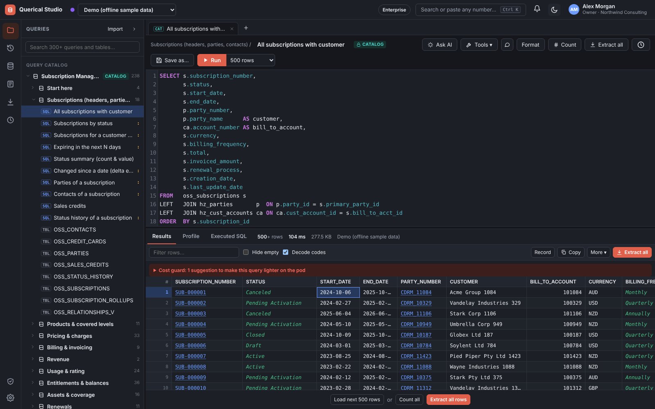Switch to the Profile tab
This screenshot has width=655, height=409.
coord(191,236)
